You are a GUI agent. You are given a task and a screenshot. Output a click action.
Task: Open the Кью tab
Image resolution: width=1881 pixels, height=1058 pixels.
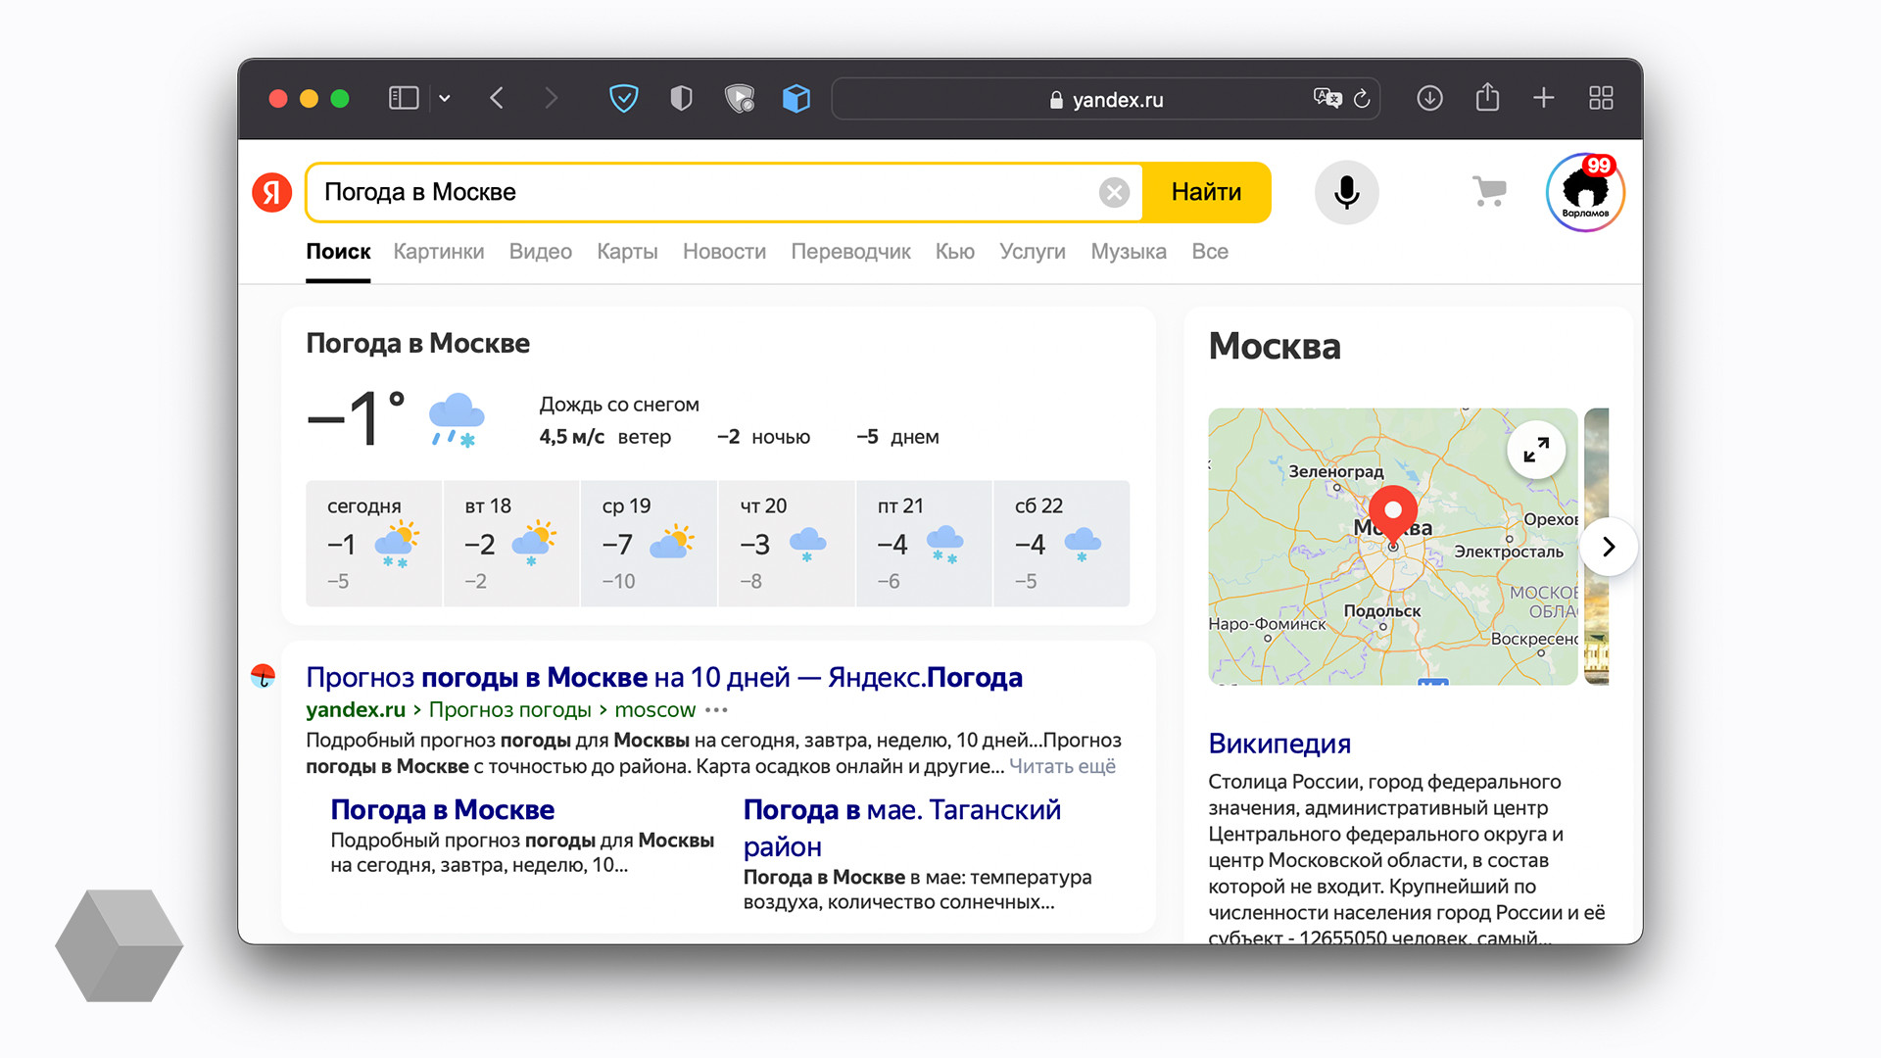pos(955,252)
